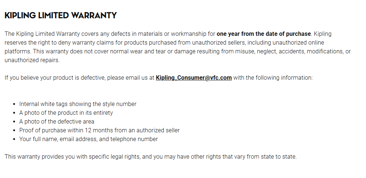
Task: Click the bullet point before 'Internal white tags'
Action: point(14,104)
